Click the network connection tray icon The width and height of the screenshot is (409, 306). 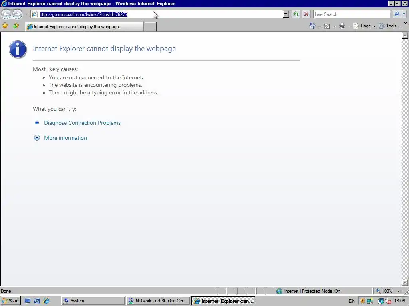pyautogui.click(x=381, y=301)
